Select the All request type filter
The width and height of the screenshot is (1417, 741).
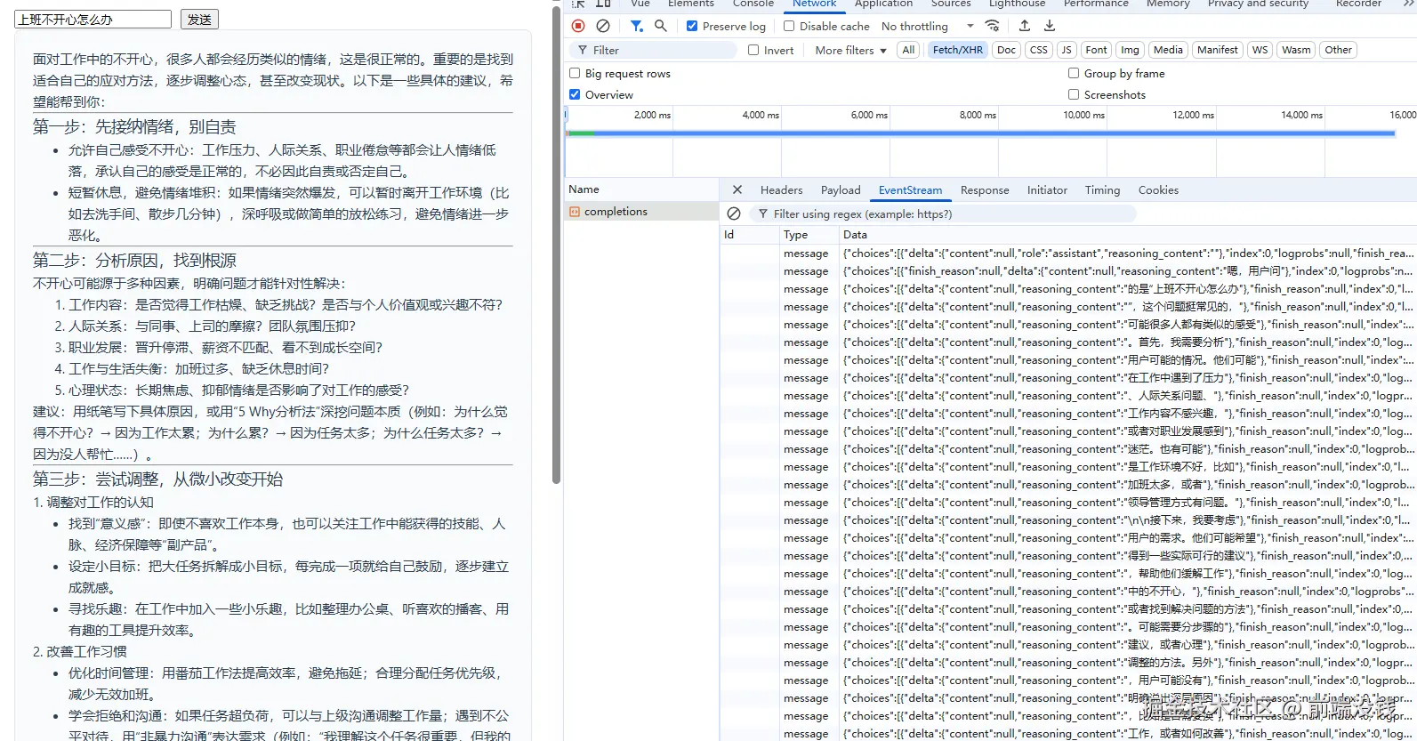click(x=908, y=50)
